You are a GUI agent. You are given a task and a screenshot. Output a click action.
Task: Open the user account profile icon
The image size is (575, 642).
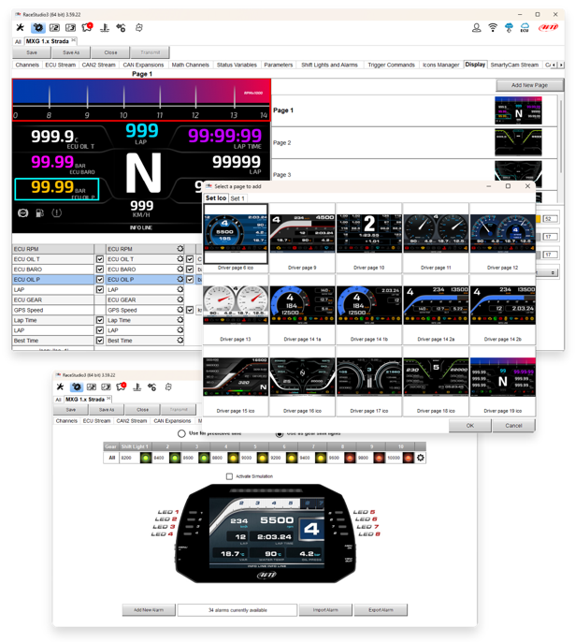(x=476, y=28)
